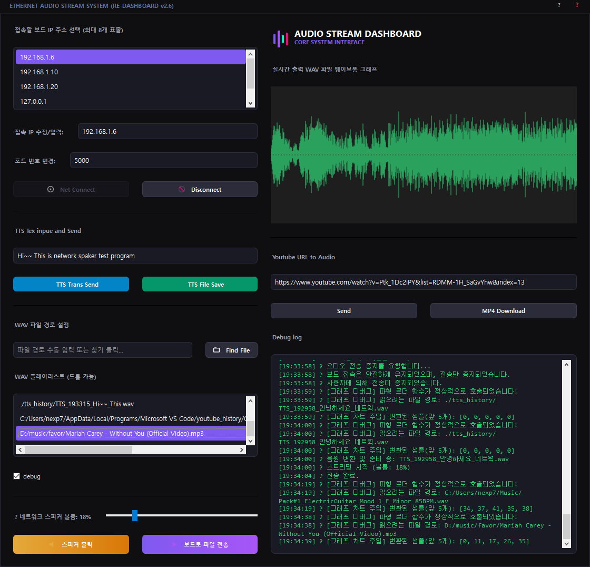This screenshot has width=590, height=567.
Task: Click the WAV playlist scroll-up arrow
Action: 251,401
